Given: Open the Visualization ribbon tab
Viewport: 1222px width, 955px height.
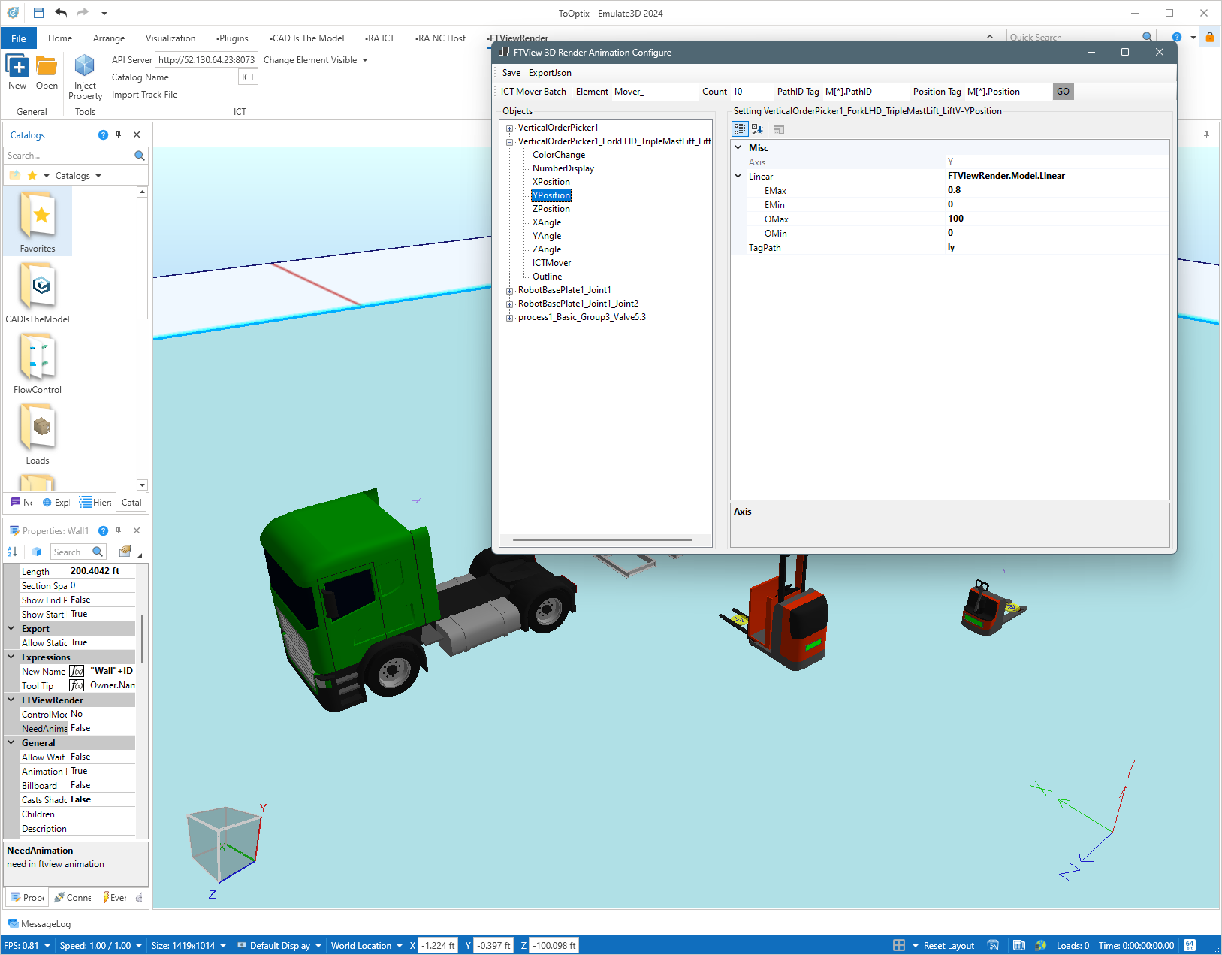Looking at the screenshot, I should click(x=170, y=38).
